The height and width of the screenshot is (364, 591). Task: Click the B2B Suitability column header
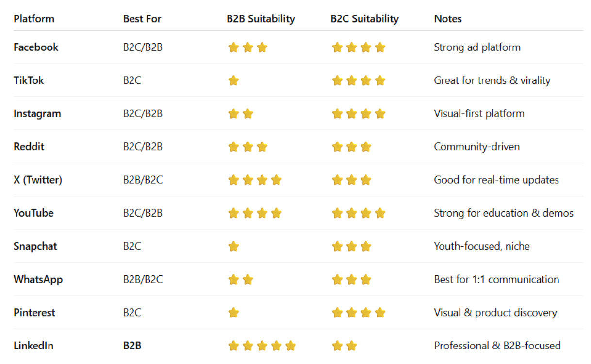pos(261,19)
